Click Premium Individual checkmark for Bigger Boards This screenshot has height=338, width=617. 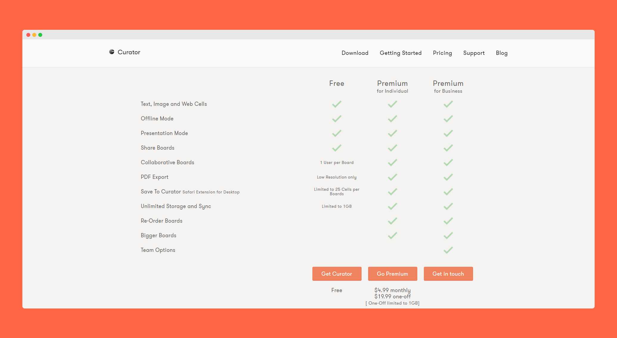tap(393, 235)
